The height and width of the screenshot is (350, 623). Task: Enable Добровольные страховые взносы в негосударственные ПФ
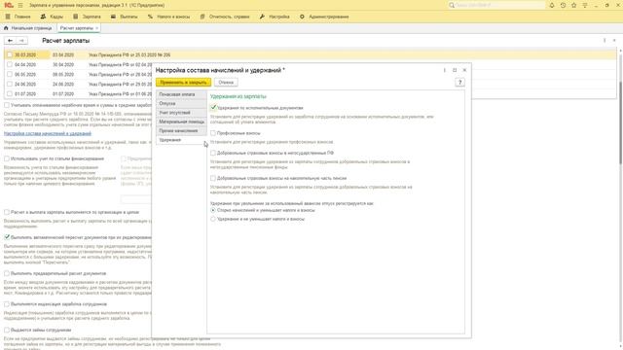pos(213,153)
